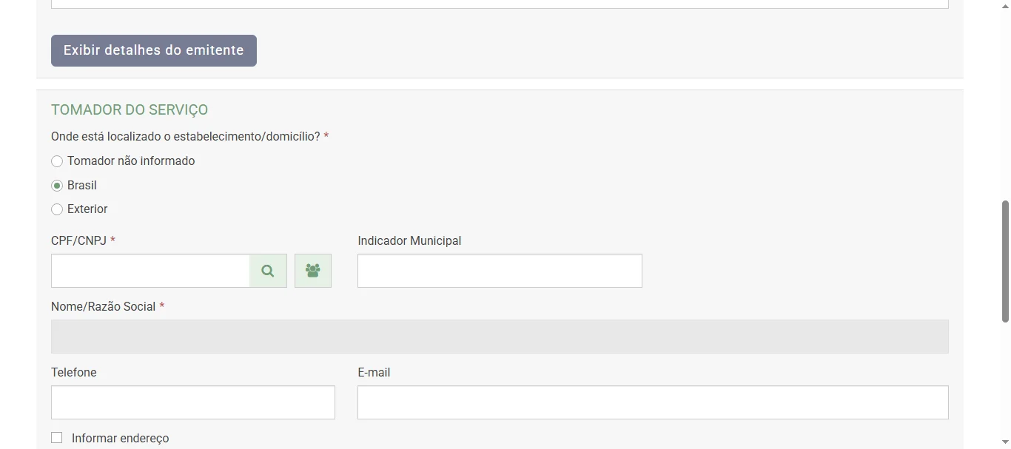Enable the Informar endereço checkbox
Image resolution: width=1011 pixels, height=449 pixels.
click(57, 437)
